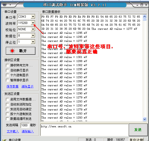Screen dimensions: 149x141
Task: Click the 保存数据 link
Action: pos(13,87)
